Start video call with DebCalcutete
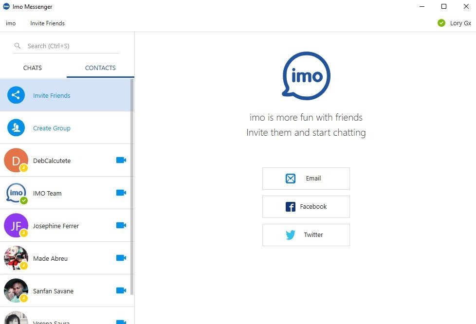Viewport: 476px width, 324px height. [x=121, y=160]
